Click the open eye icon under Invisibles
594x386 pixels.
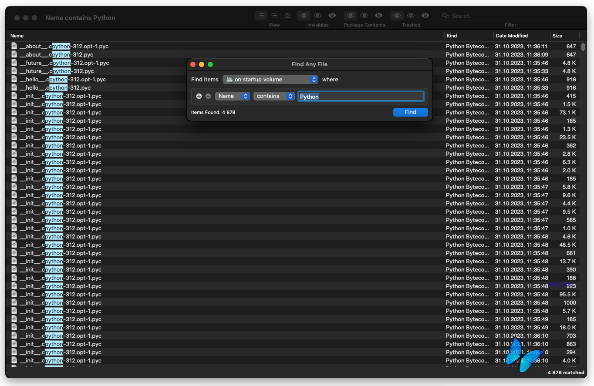click(x=304, y=16)
